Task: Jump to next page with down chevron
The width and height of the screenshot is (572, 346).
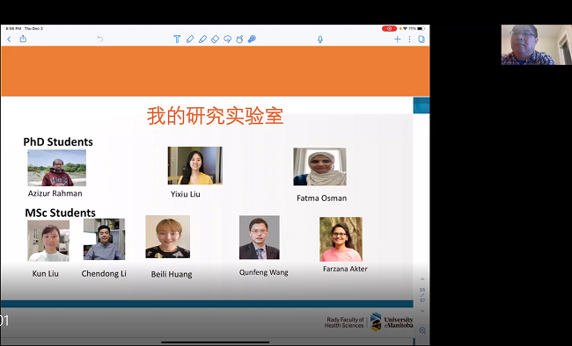Action: [422, 311]
